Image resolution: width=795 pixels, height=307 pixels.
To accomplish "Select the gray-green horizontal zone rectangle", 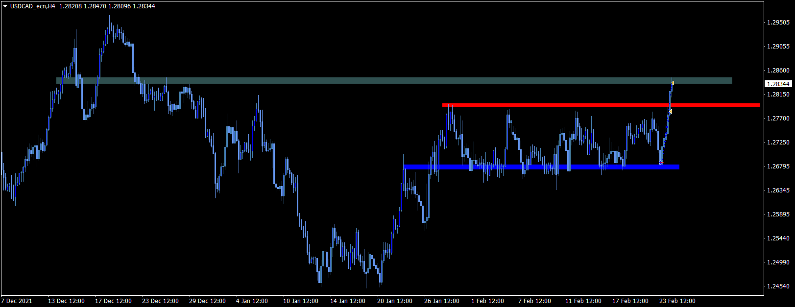I will [394, 80].
